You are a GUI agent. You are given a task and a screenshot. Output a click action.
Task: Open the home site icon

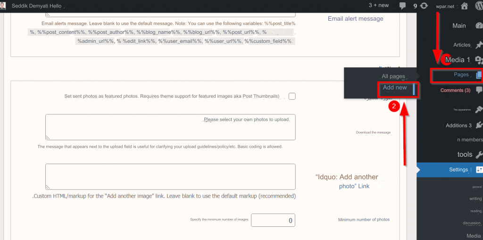(465, 6)
